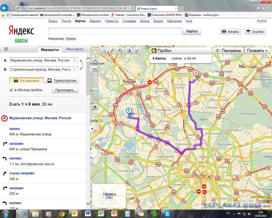Select the hand pan tool on map

pyautogui.click(x=96, y=51)
